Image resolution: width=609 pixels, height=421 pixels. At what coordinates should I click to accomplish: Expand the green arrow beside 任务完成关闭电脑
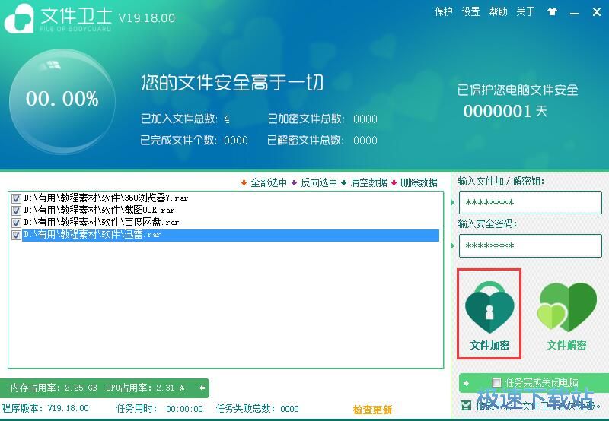pos(466,383)
